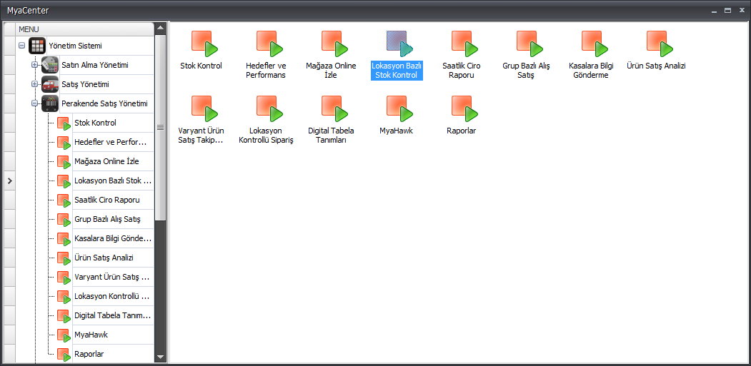
Task: Click the Satış Yönetimi truck icon
Action: (50, 84)
